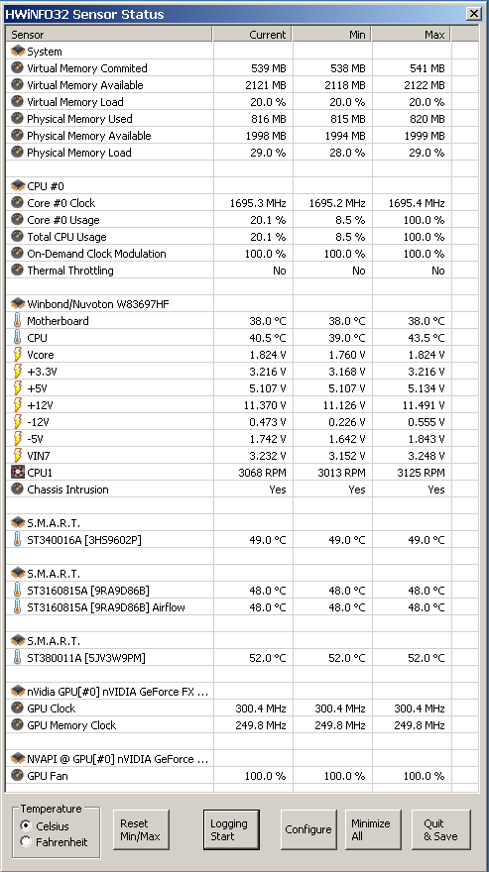Screen dimensions: 489x872
Task: Click the Vcore voltage lightning icon
Action: [x=17, y=355]
